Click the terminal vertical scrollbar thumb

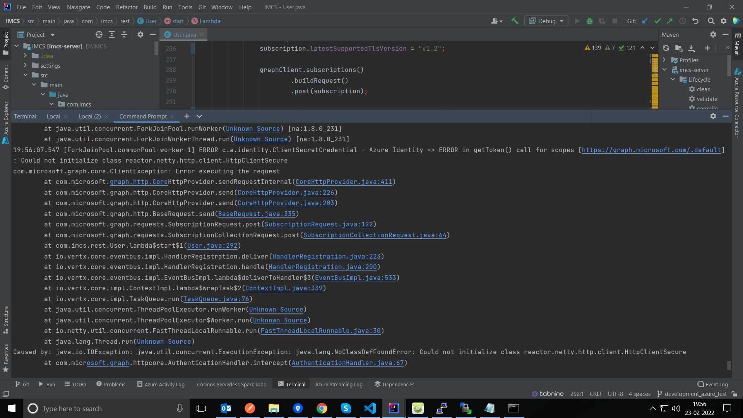click(x=729, y=365)
